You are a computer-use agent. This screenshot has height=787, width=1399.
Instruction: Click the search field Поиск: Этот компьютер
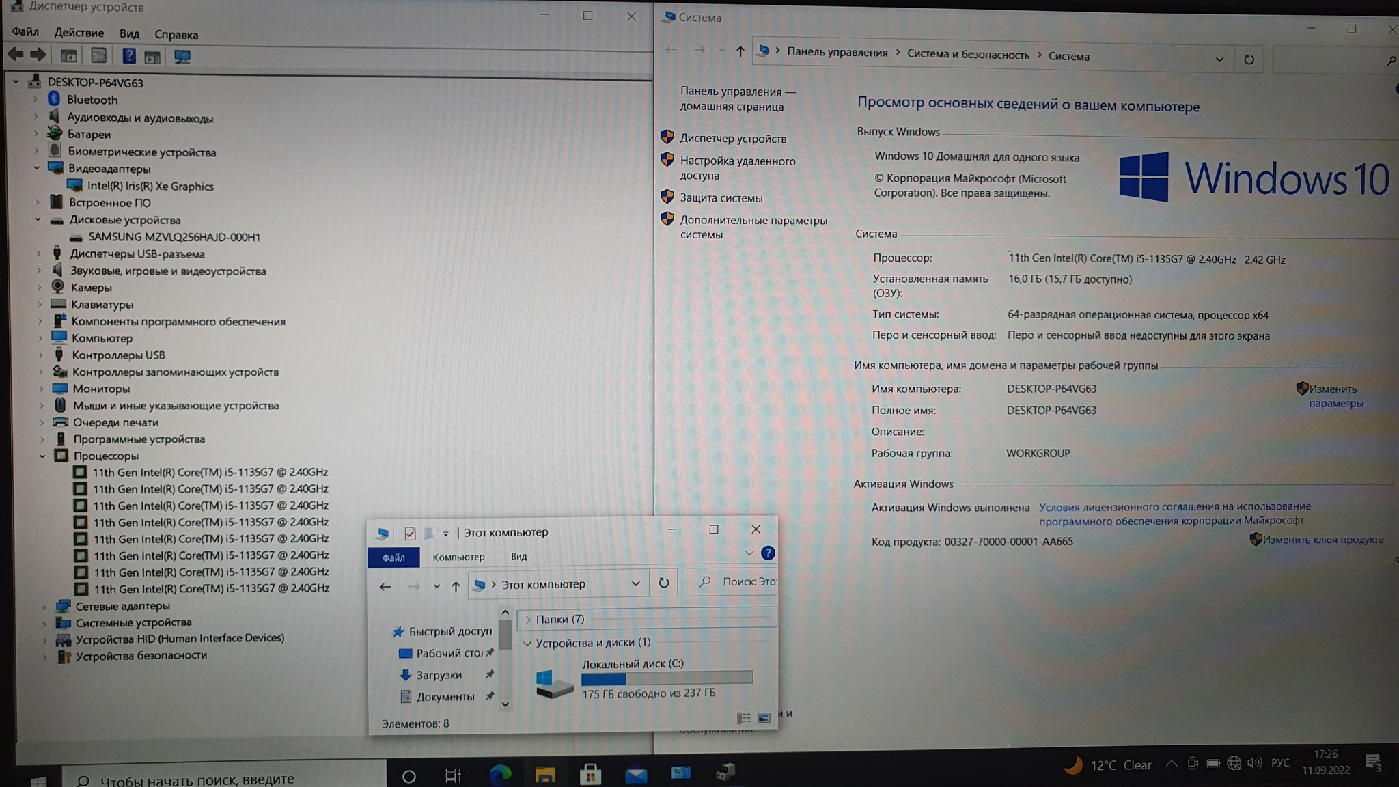pyautogui.click(x=733, y=582)
